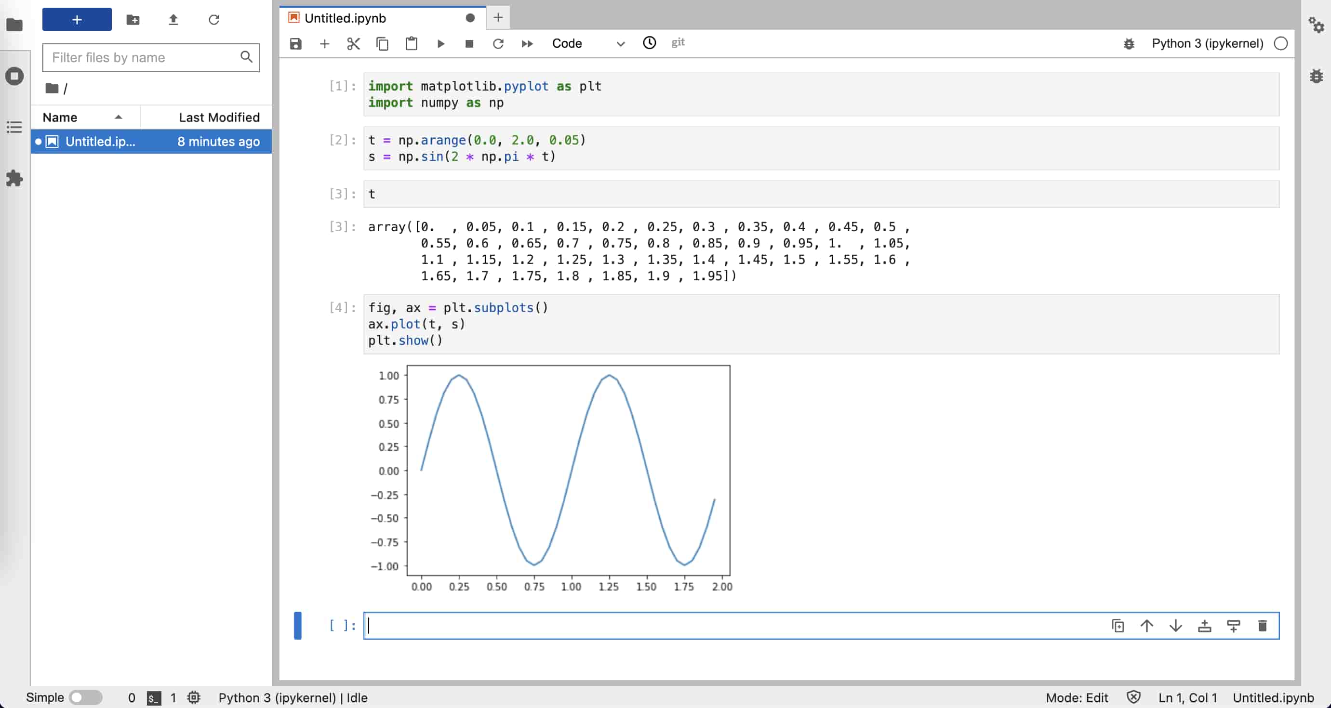Restart the kernel

[x=498, y=43]
